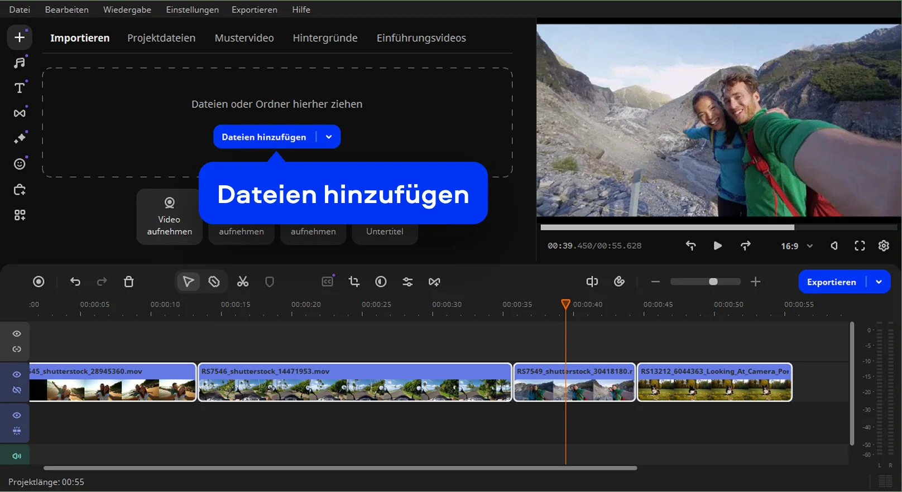
Task: Select the crop tool in toolbar
Action: click(354, 282)
